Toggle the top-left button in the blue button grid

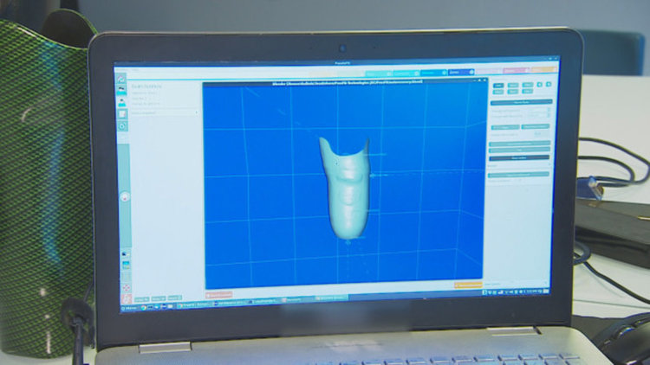point(497,86)
